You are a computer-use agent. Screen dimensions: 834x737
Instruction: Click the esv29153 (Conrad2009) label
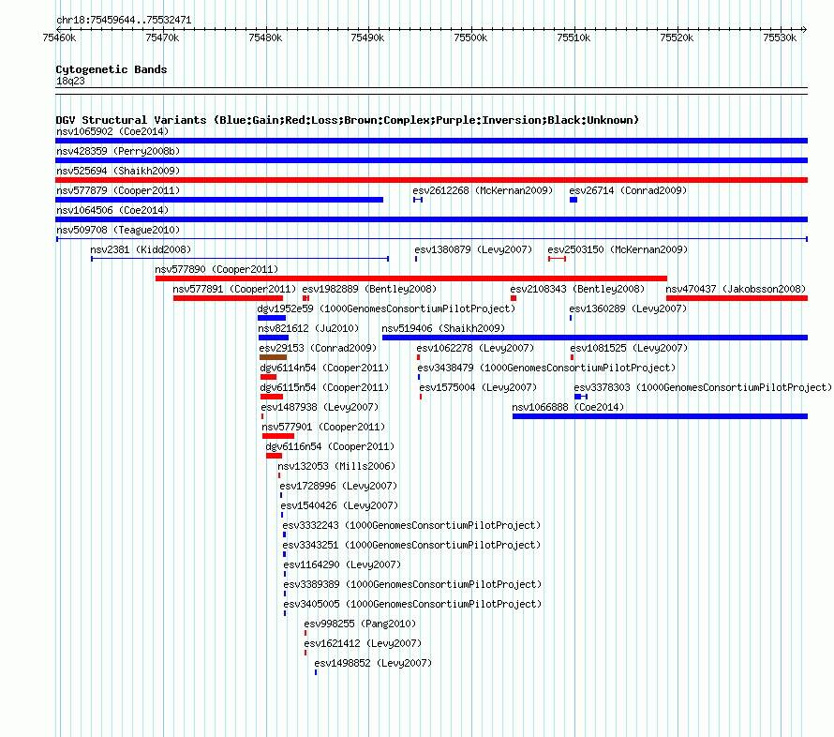318,348
